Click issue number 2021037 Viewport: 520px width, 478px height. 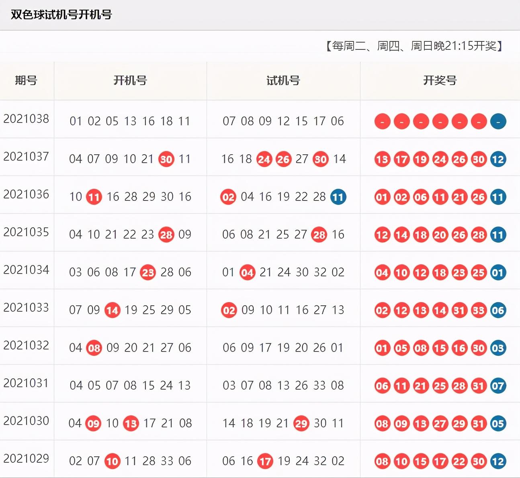(x=26, y=157)
